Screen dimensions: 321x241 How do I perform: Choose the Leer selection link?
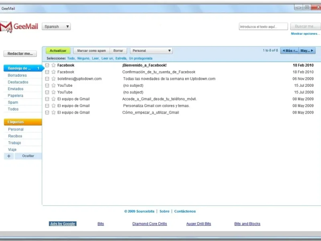pos(95,58)
